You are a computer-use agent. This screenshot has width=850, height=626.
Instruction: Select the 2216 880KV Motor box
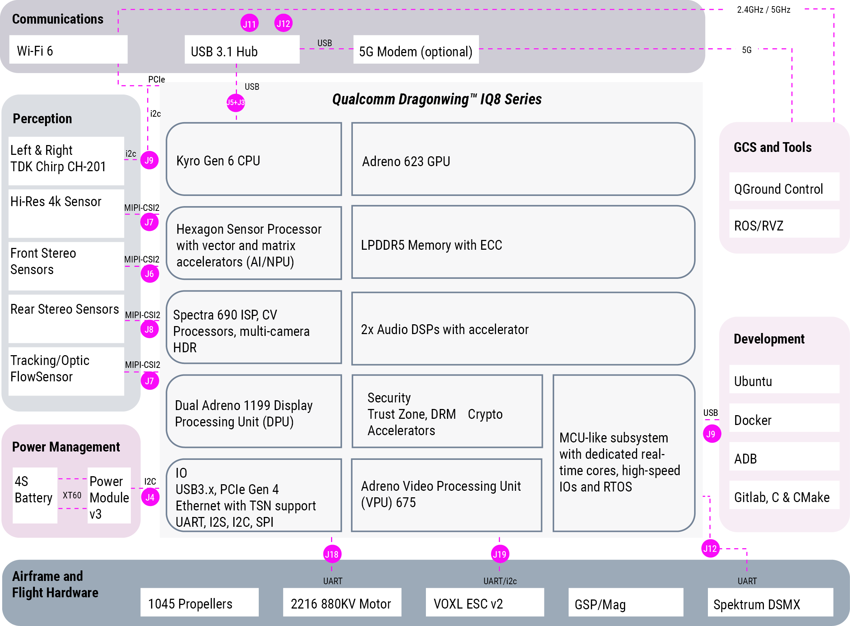pos(342,602)
